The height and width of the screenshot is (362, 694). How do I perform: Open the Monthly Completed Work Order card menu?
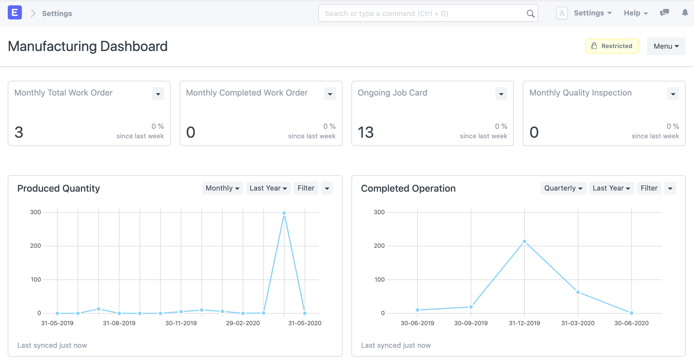click(330, 94)
